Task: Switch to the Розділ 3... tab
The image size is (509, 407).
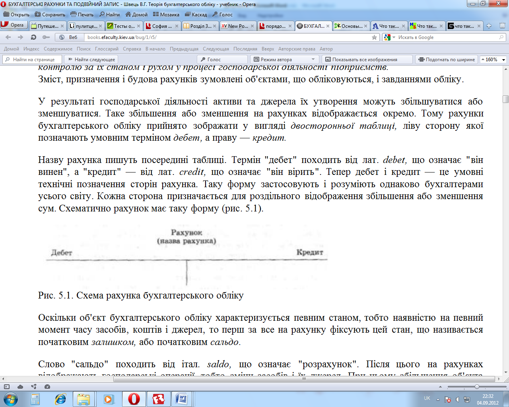Action: tap(200, 26)
